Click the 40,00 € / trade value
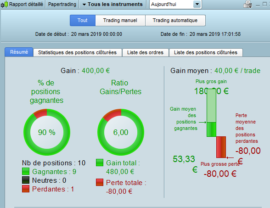The width and height of the screenshot is (270, 208). 237,71
